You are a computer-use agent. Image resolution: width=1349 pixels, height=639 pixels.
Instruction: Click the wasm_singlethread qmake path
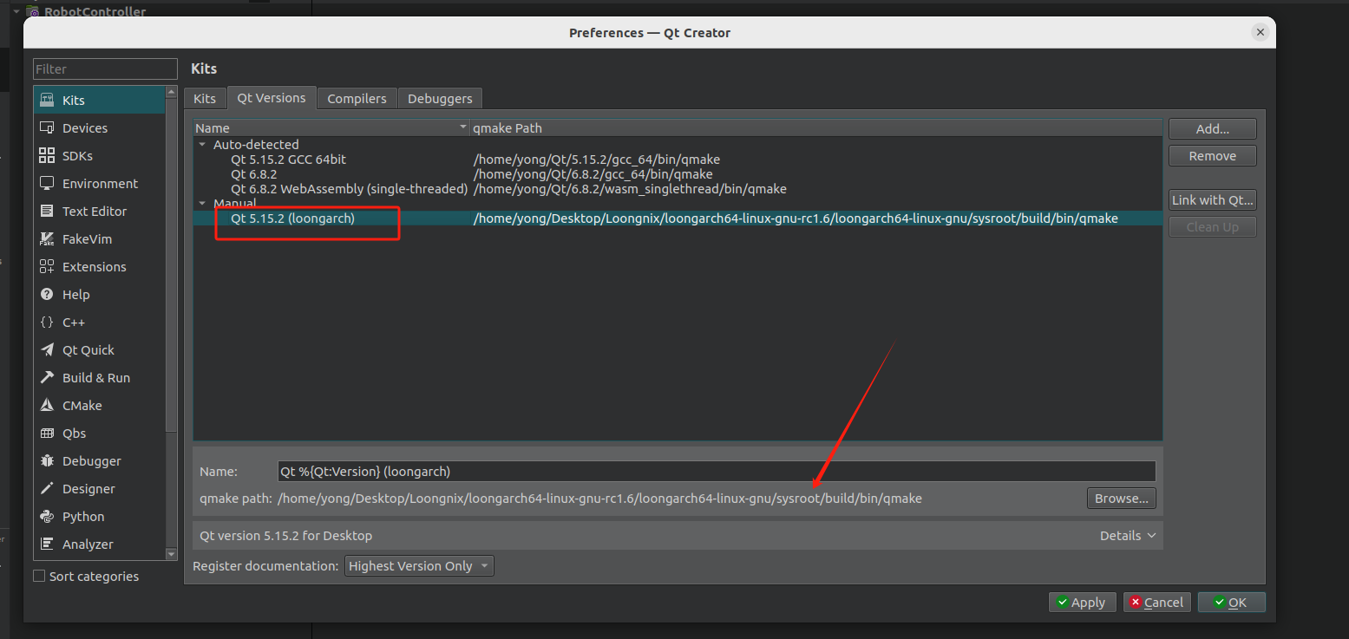point(630,188)
